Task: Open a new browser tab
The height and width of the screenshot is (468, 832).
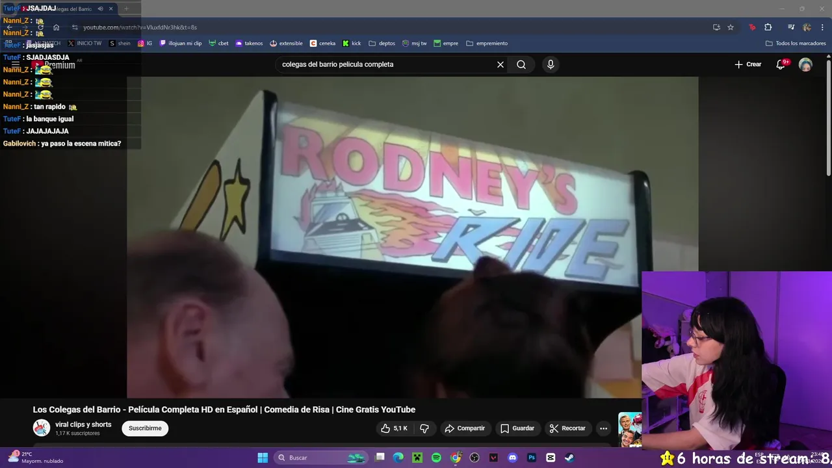Action: (127, 9)
